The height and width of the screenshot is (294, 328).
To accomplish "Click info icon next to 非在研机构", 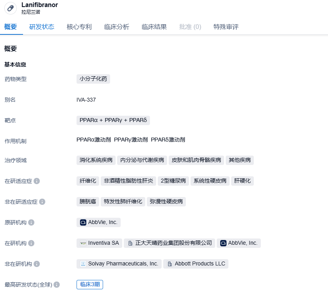I will (37, 264).
